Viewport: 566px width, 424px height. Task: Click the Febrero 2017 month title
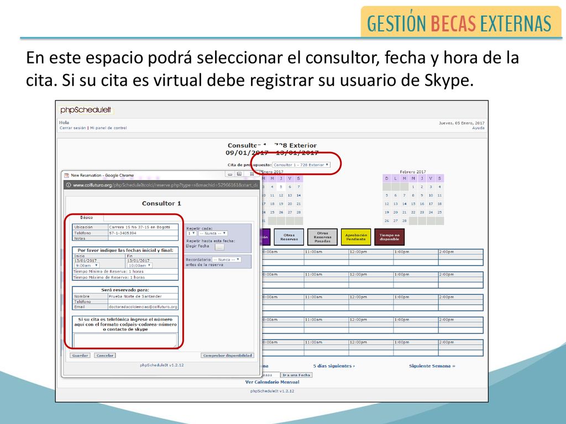pos(412,172)
